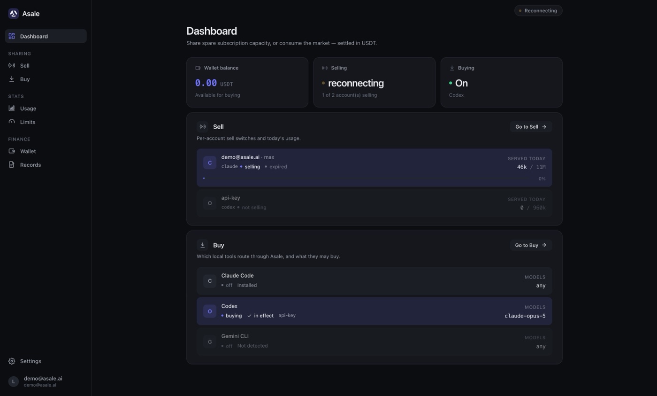Click the Dashboard grid icon
This screenshot has width=657, height=396.
(12, 36)
